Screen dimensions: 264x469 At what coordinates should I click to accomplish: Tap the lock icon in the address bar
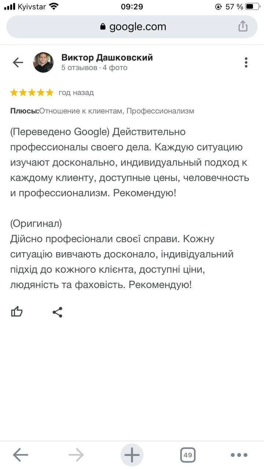point(103,27)
